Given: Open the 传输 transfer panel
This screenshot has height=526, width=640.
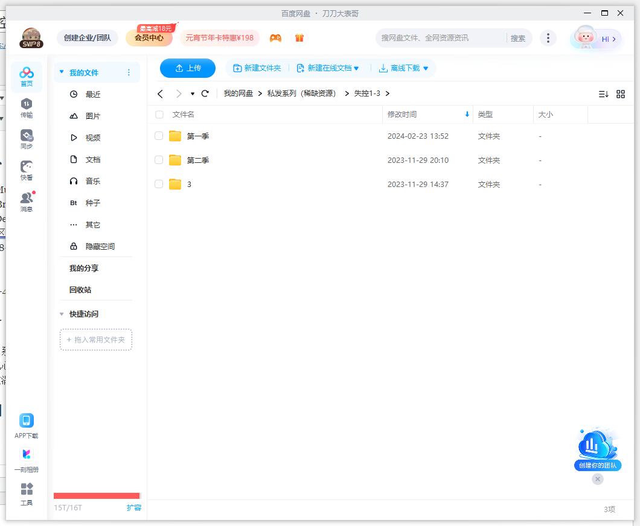Looking at the screenshot, I should (27, 108).
